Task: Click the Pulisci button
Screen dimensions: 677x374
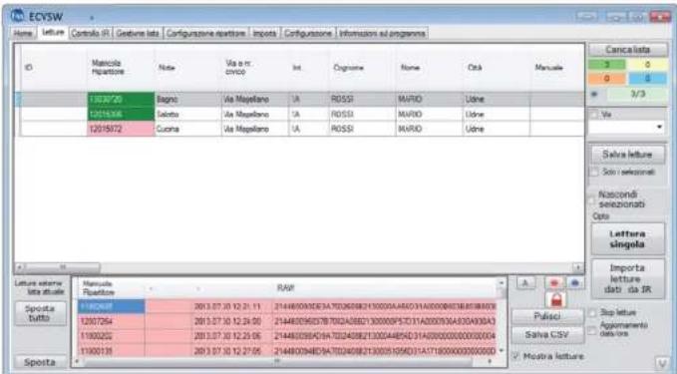Action: pyautogui.click(x=547, y=316)
